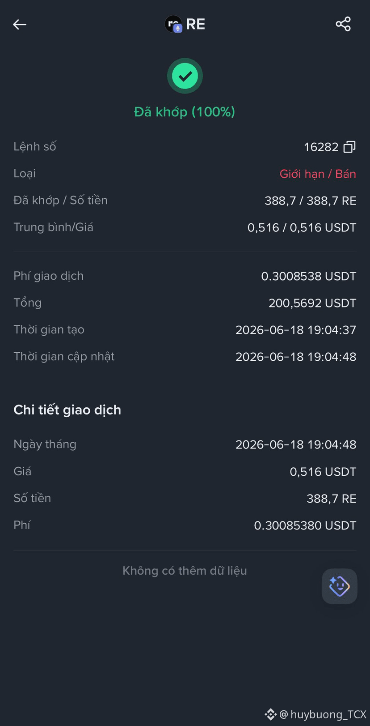Copy order number 16282 with copy icon

(x=349, y=147)
